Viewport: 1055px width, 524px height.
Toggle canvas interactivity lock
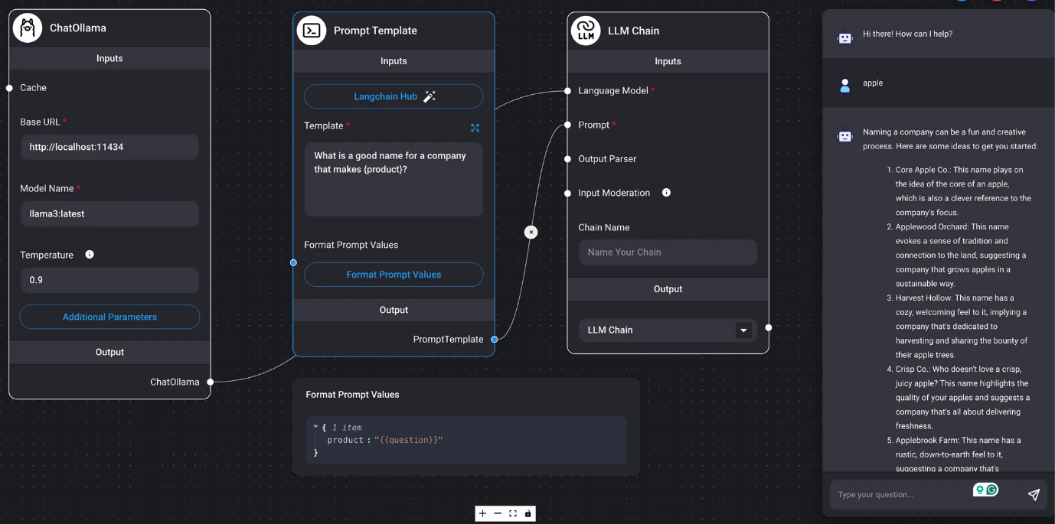[527, 513]
